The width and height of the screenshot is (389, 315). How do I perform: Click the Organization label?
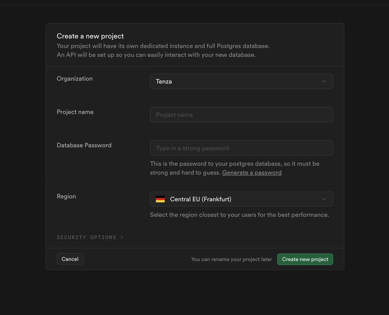click(75, 79)
